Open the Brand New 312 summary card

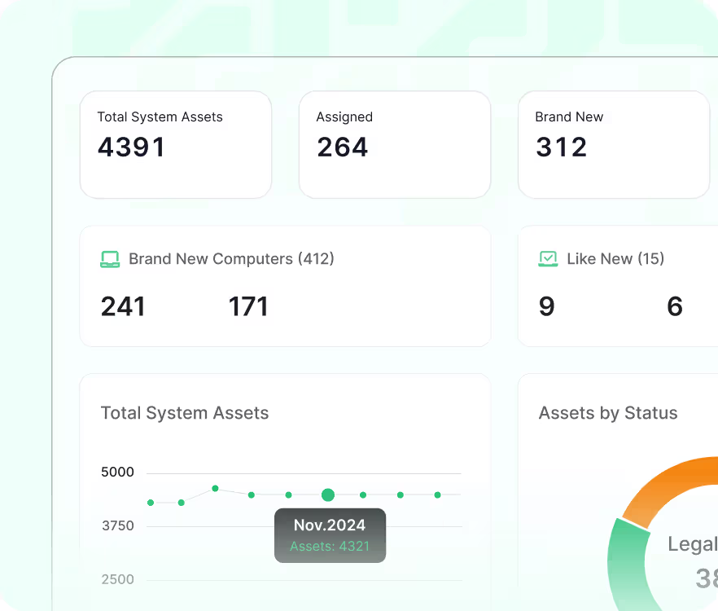click(613, 144)
